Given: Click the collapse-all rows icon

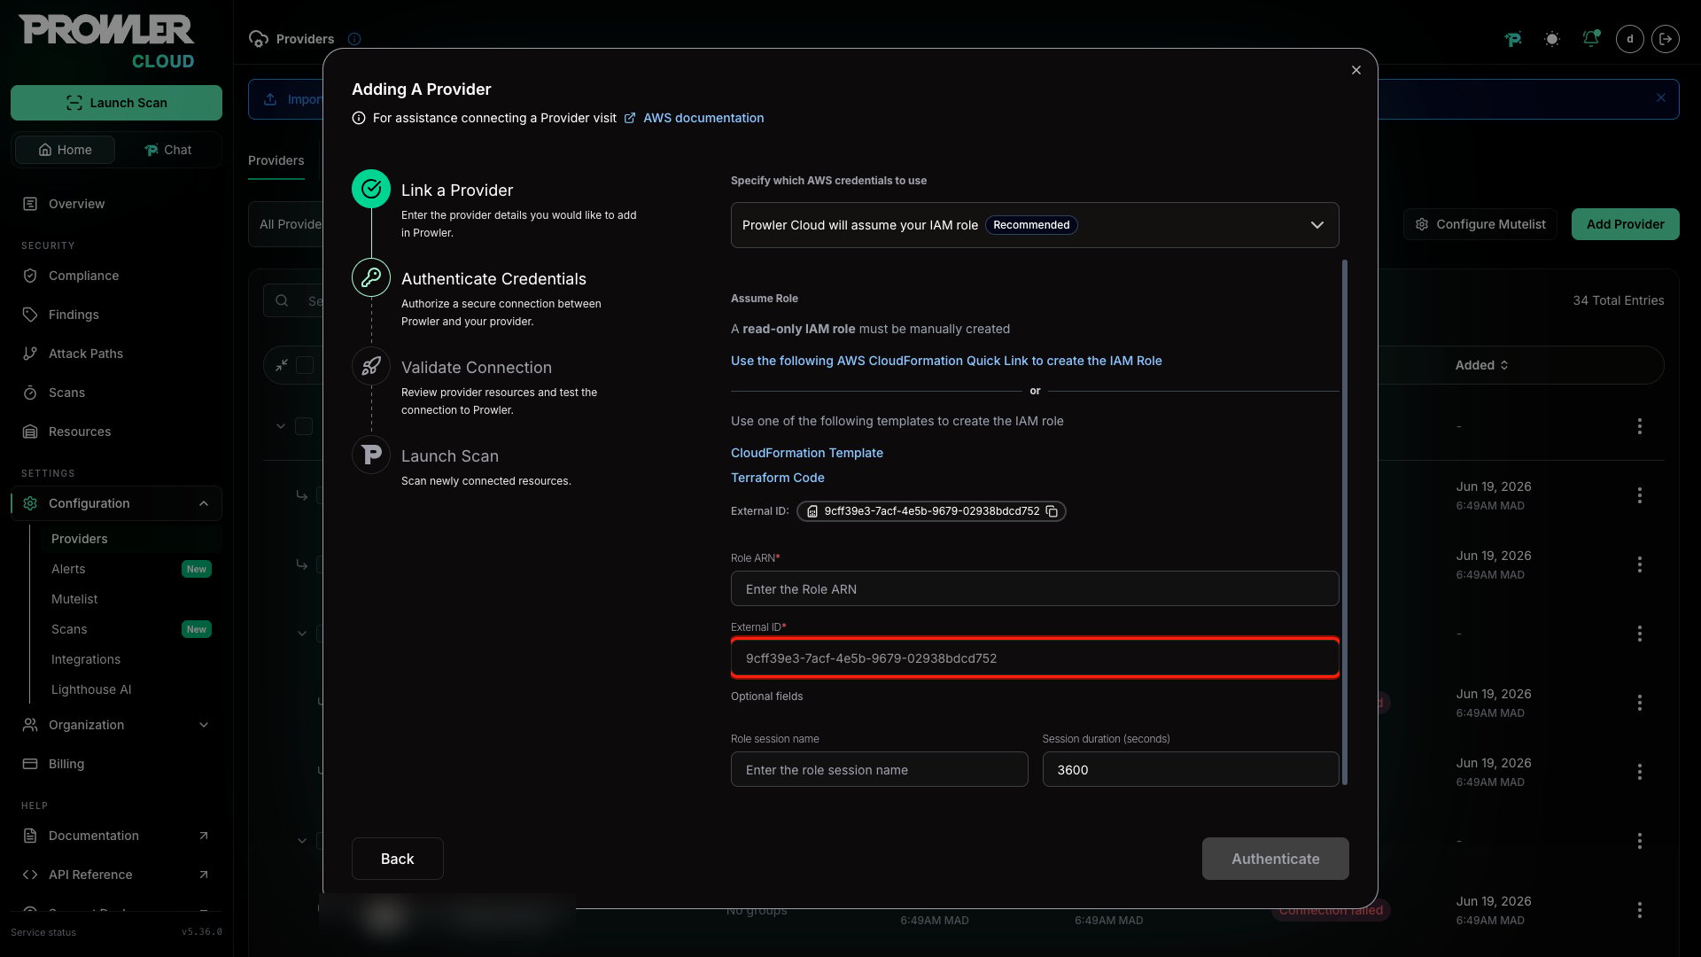Looking at the screenshot, I should pyautogui.click(x=282, y=365).
